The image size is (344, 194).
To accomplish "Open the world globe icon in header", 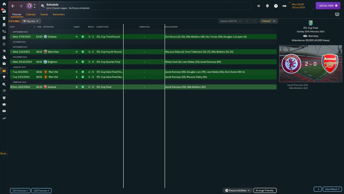I will tap(267, 6).
